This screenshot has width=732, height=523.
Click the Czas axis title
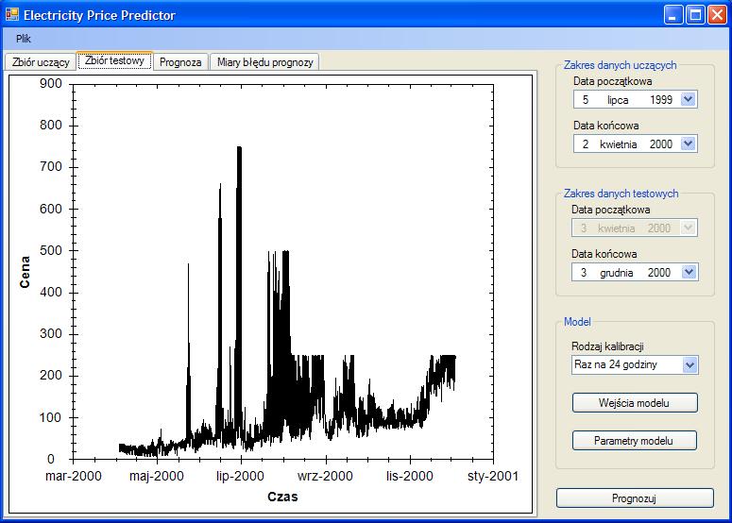coord(282,497)
